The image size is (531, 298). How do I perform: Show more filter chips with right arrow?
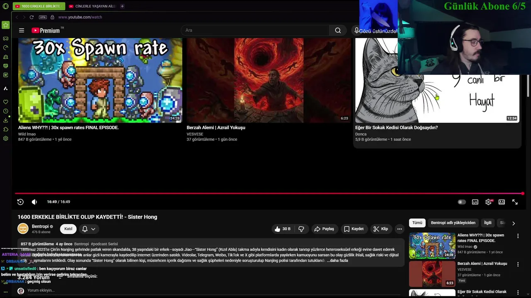click(x=514, y=223)
